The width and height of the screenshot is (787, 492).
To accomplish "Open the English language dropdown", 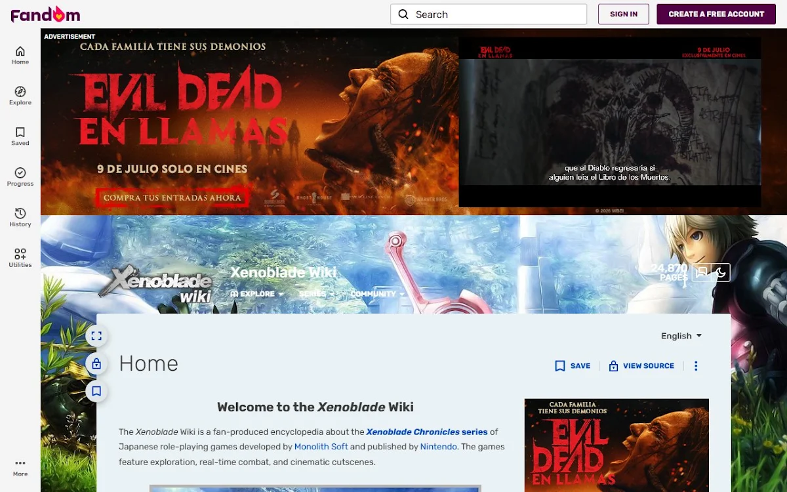I will 681,336.
